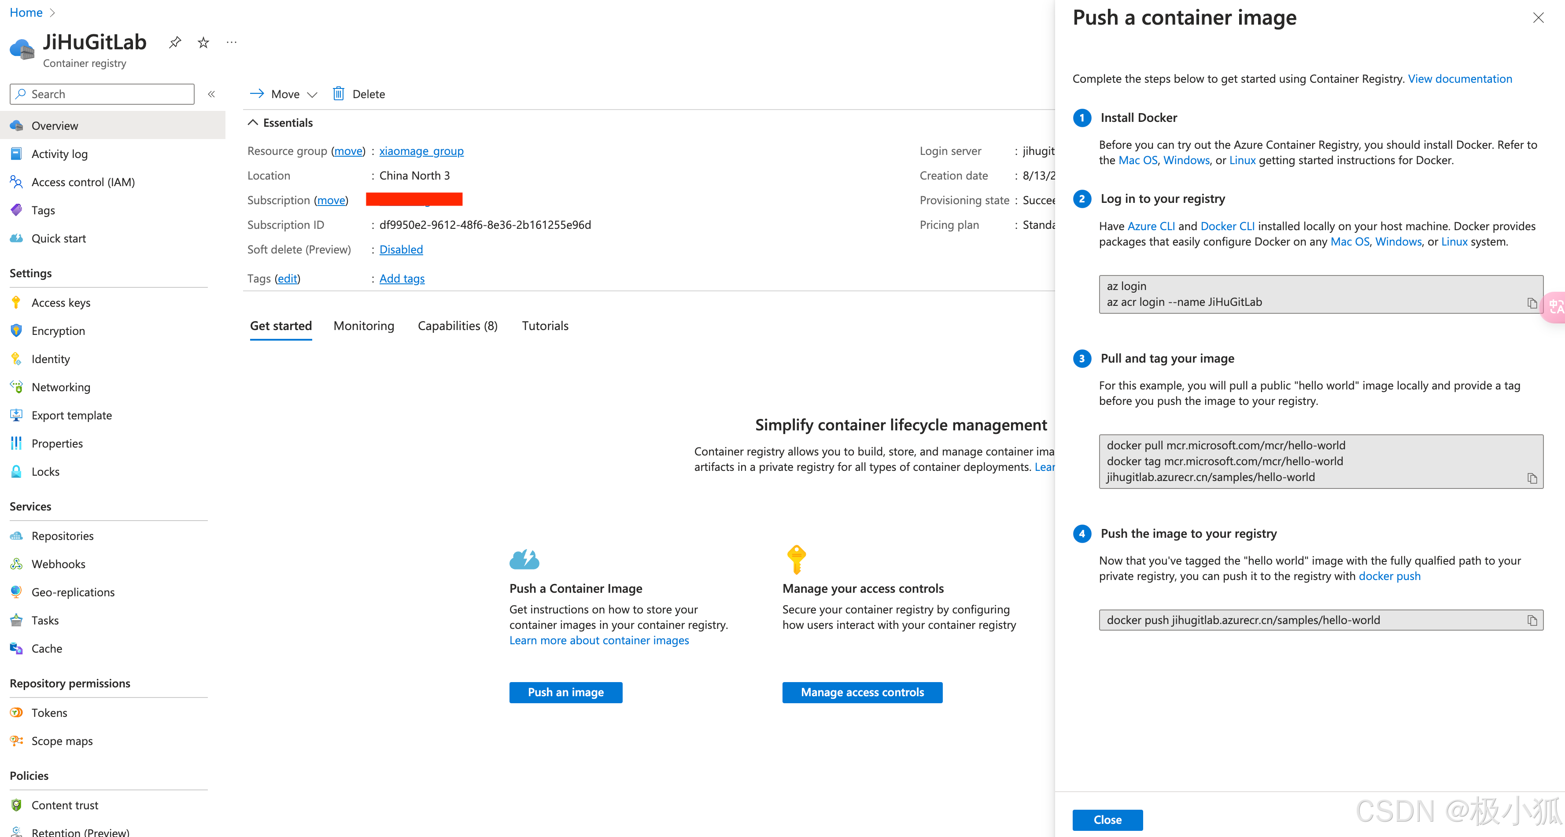Click the Identity key icon
Screen dimensions: 1565x837
tap(16, 359)
